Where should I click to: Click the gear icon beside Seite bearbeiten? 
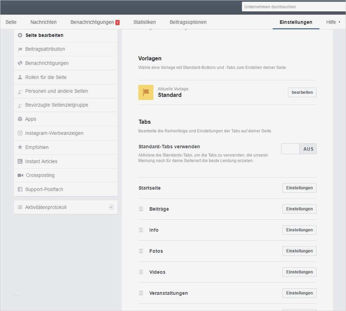tap(20, 35)
